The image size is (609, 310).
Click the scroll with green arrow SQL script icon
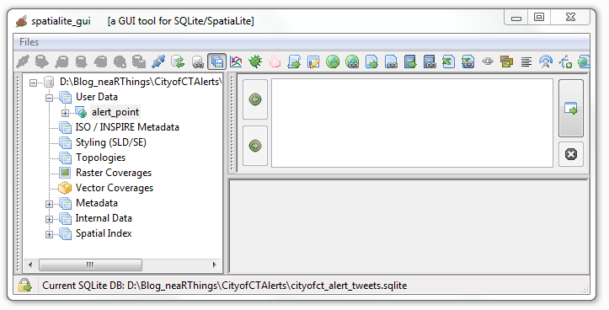click(294, 61)
